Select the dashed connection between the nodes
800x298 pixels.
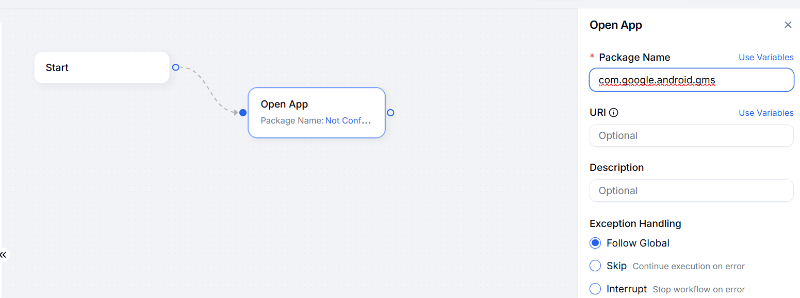(x=209, y=90)
